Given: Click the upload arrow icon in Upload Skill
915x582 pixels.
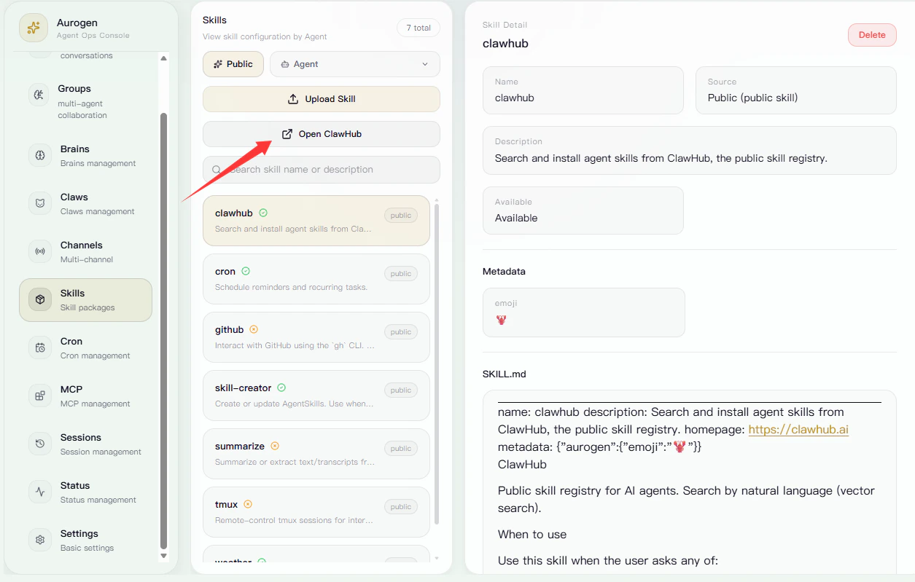Looking at the screenshot, I should (293, 99).
